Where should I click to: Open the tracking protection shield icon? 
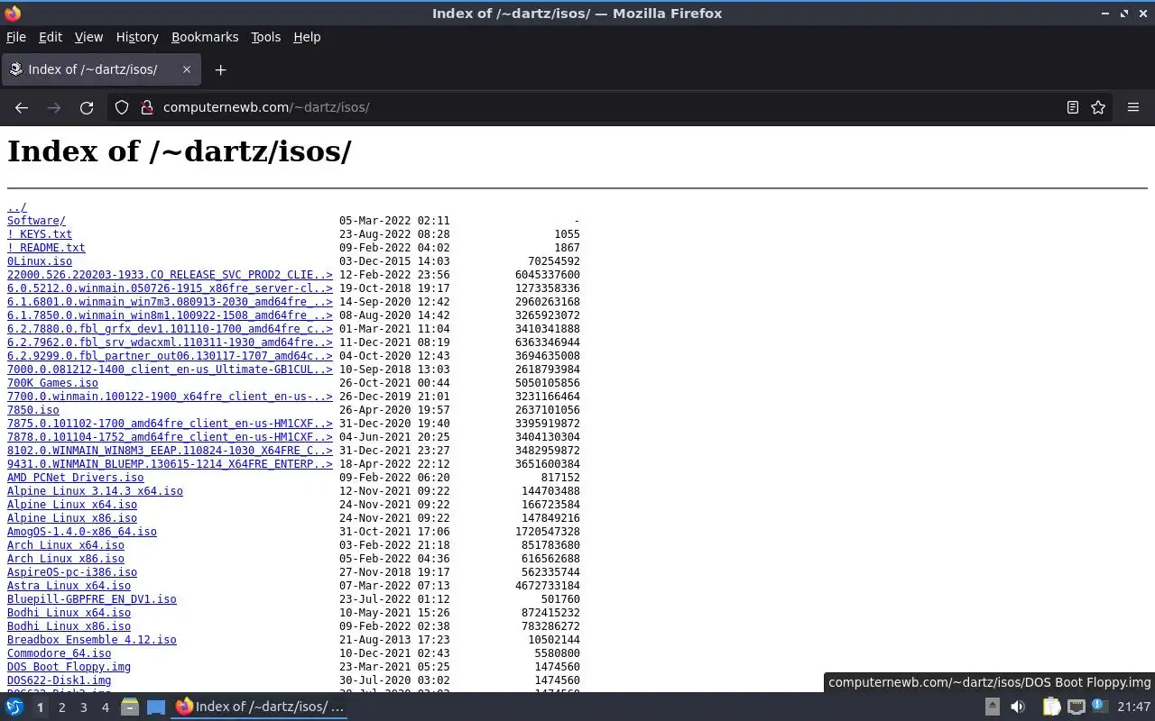coord(122,107)
